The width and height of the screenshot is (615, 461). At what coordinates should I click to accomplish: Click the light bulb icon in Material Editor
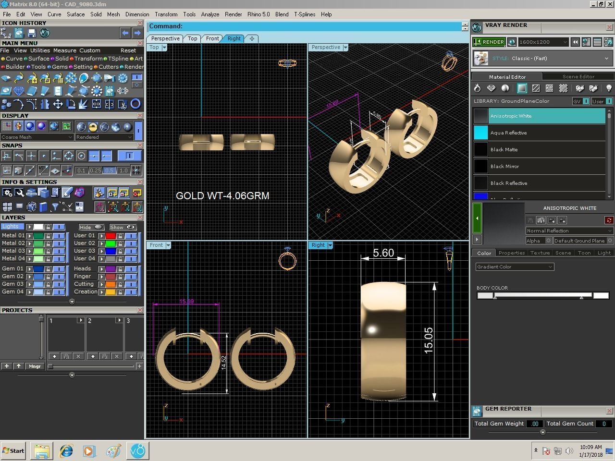[608, 88]
